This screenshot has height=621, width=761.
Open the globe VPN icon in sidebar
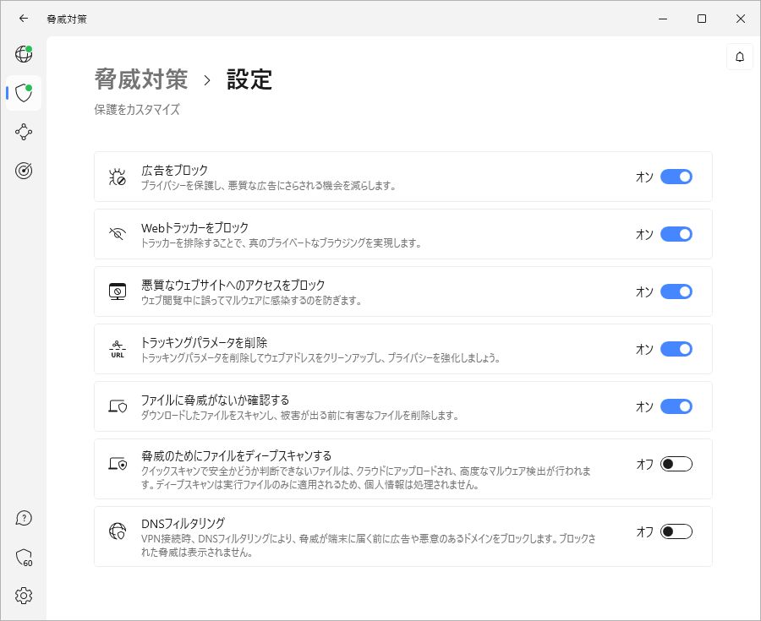24,54
